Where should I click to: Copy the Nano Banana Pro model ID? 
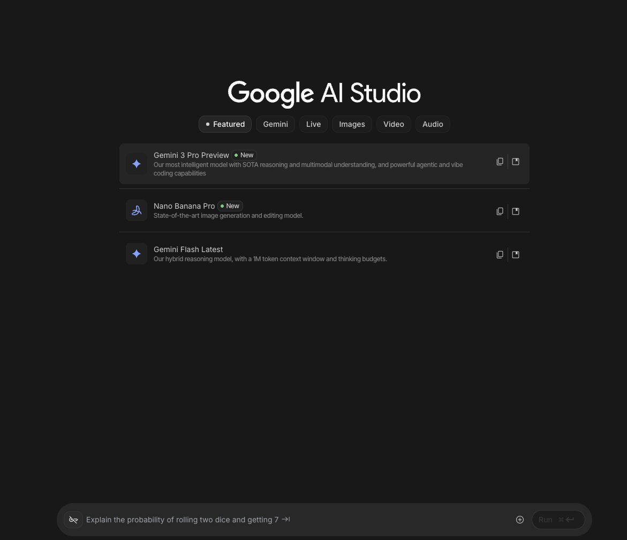tap(500, 211)
